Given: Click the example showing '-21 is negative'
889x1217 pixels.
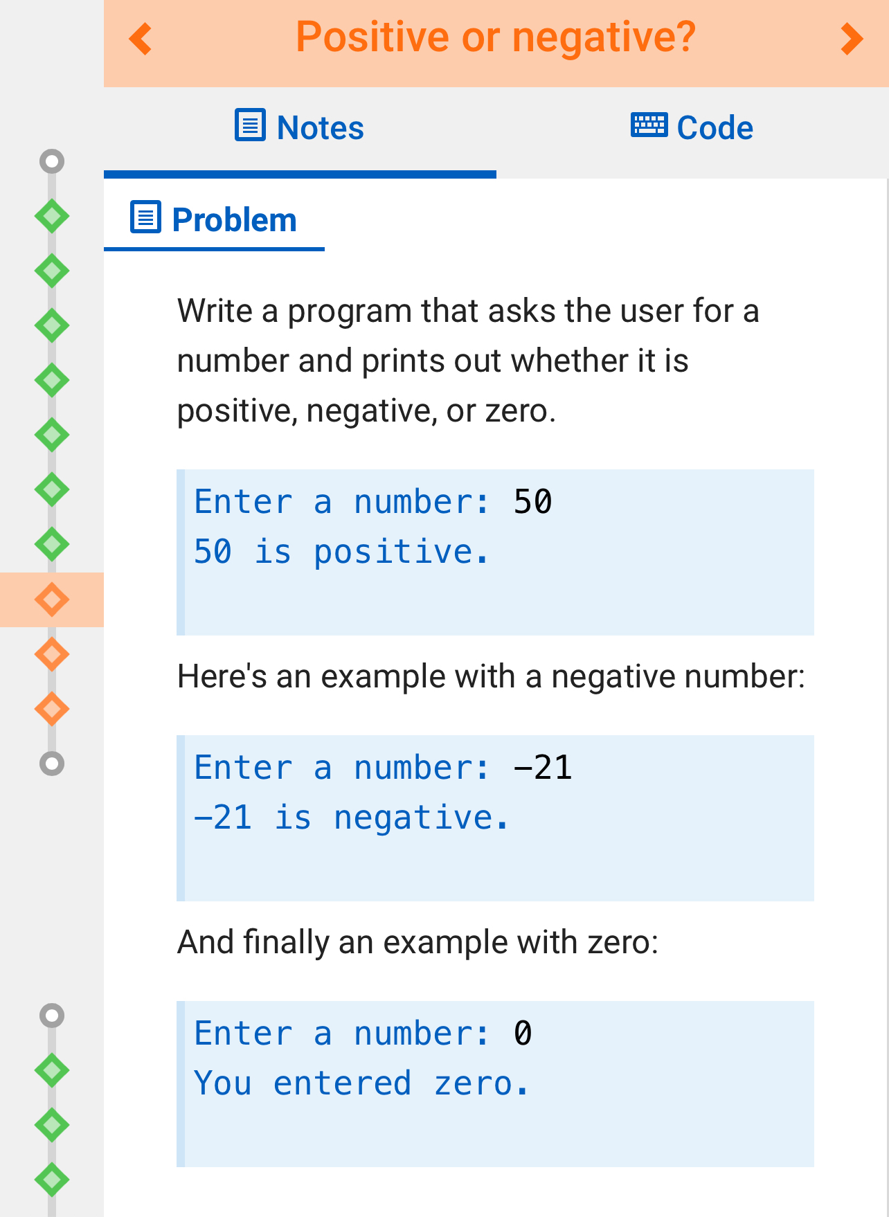Looking at the screenshot, I should pyautogui.click(x=496, y=817).
